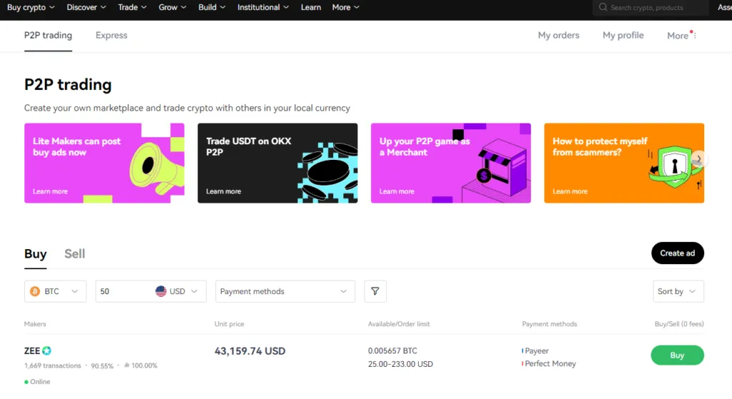Screen dimensions: 732x399
Task: Click the Bitcoin coin icon
Action: point(35,291)
